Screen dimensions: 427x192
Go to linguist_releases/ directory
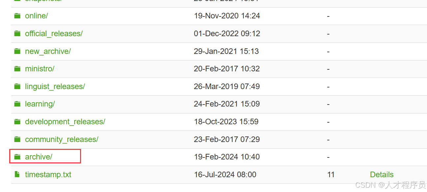[x=55, y=86]
